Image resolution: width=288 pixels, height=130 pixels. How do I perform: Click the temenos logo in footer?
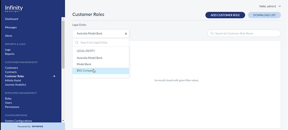pyautogui.click(x=38, y=126)
